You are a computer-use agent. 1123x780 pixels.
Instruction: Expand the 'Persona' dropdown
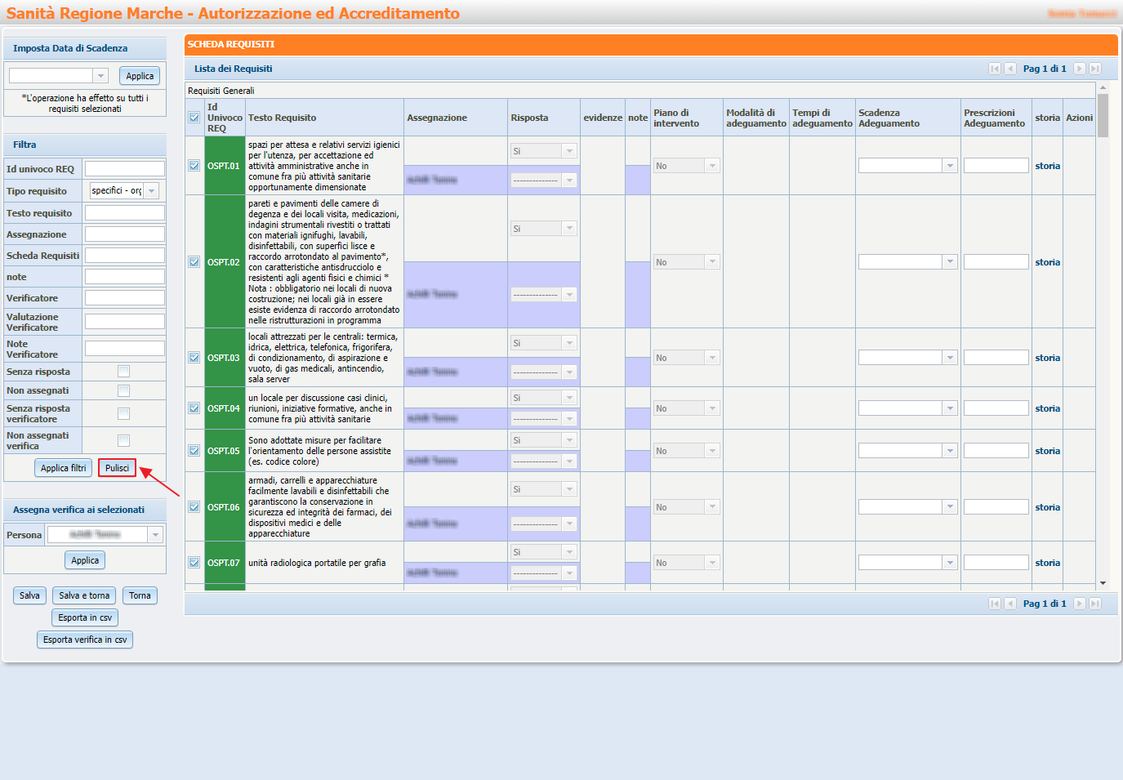[x=154, y=535]
